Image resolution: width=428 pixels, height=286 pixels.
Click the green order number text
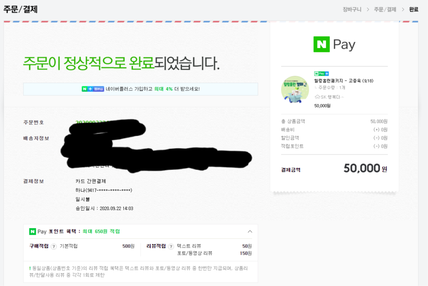92,122
